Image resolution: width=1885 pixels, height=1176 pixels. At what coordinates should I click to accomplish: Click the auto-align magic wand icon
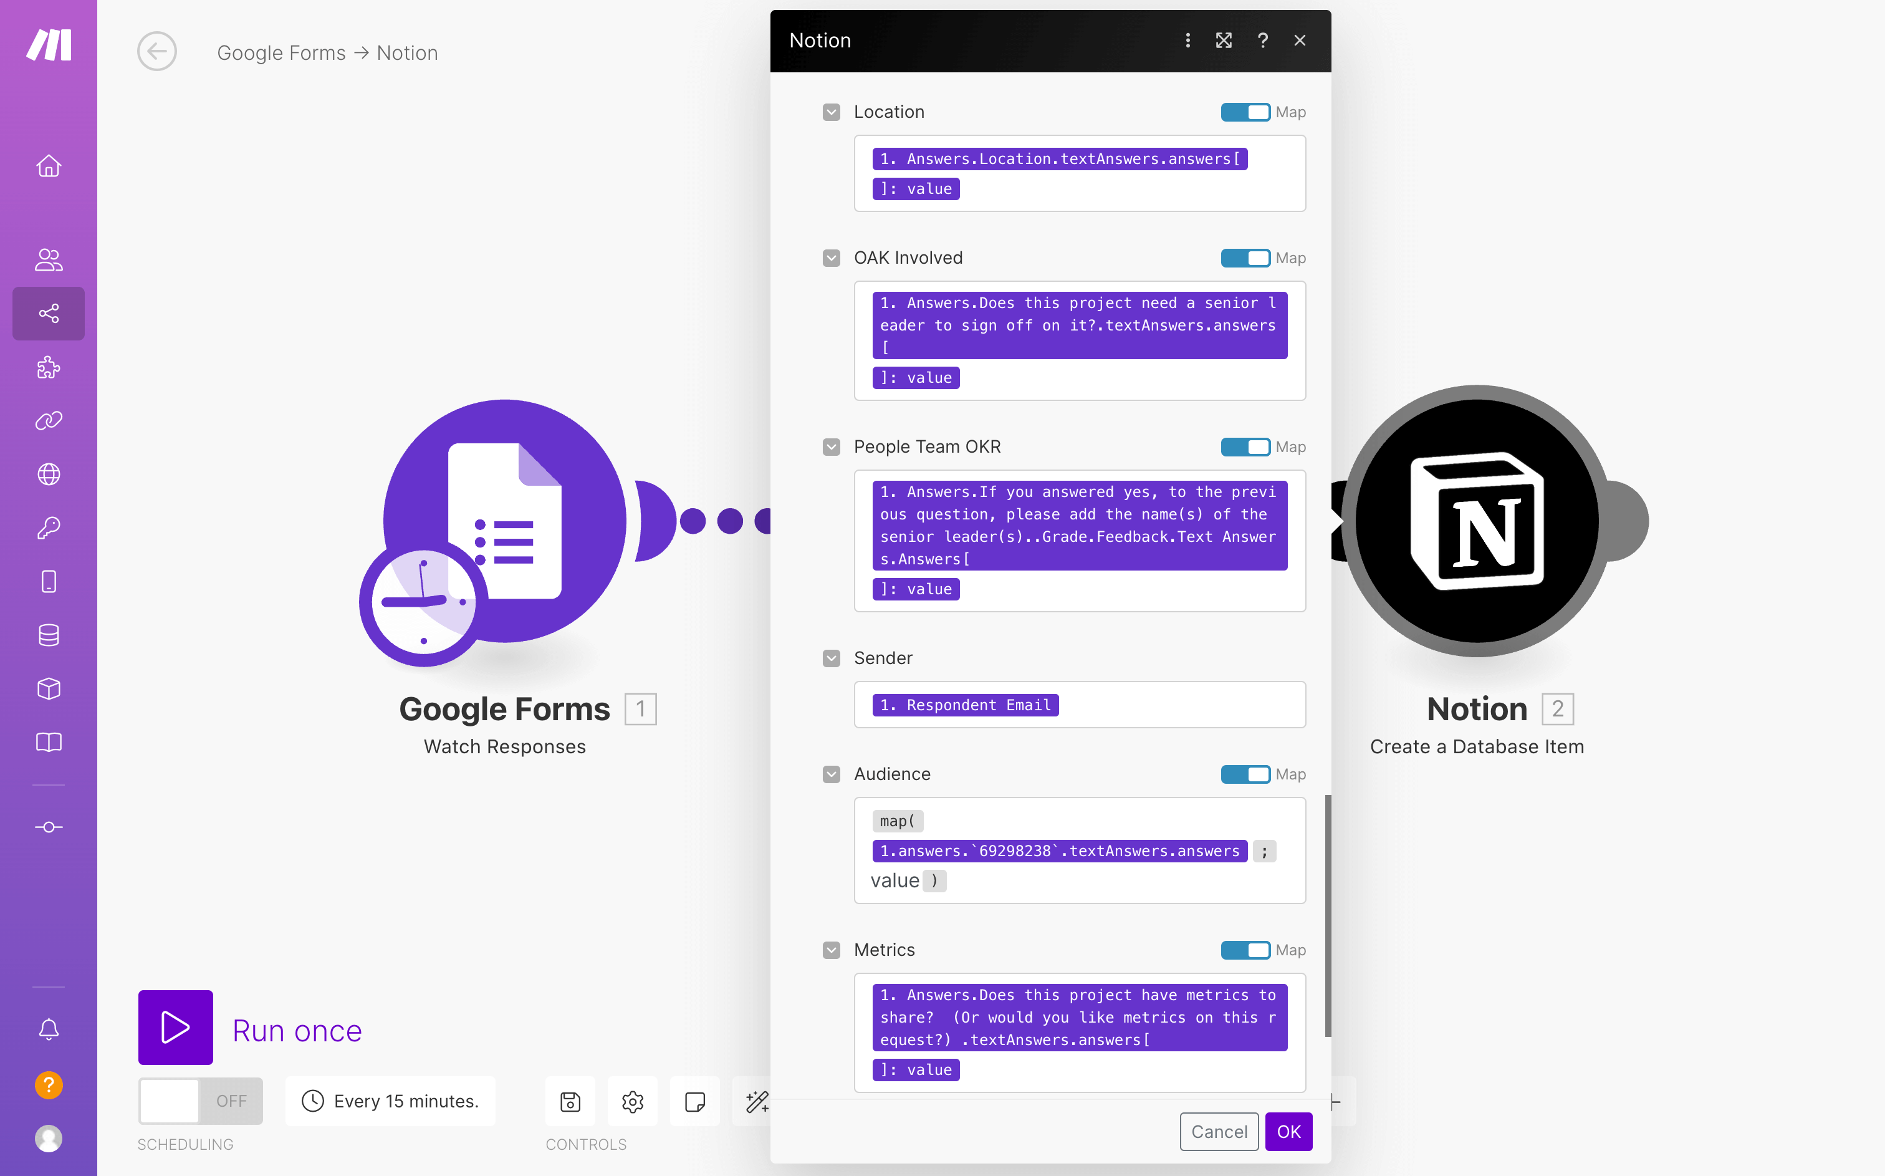coord(756,1101)
